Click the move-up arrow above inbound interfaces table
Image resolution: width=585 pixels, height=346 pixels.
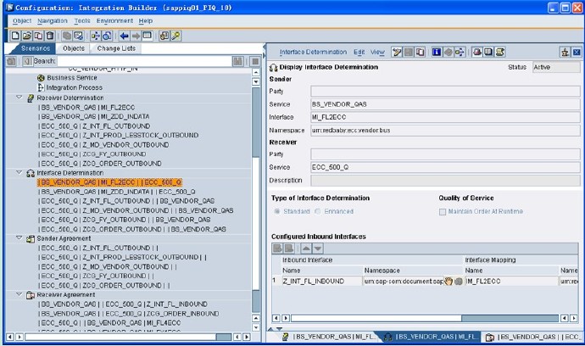point(306,248)
